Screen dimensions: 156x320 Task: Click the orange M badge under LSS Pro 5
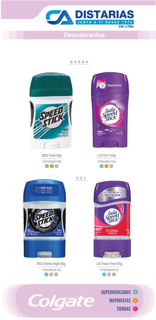point(106,166)
